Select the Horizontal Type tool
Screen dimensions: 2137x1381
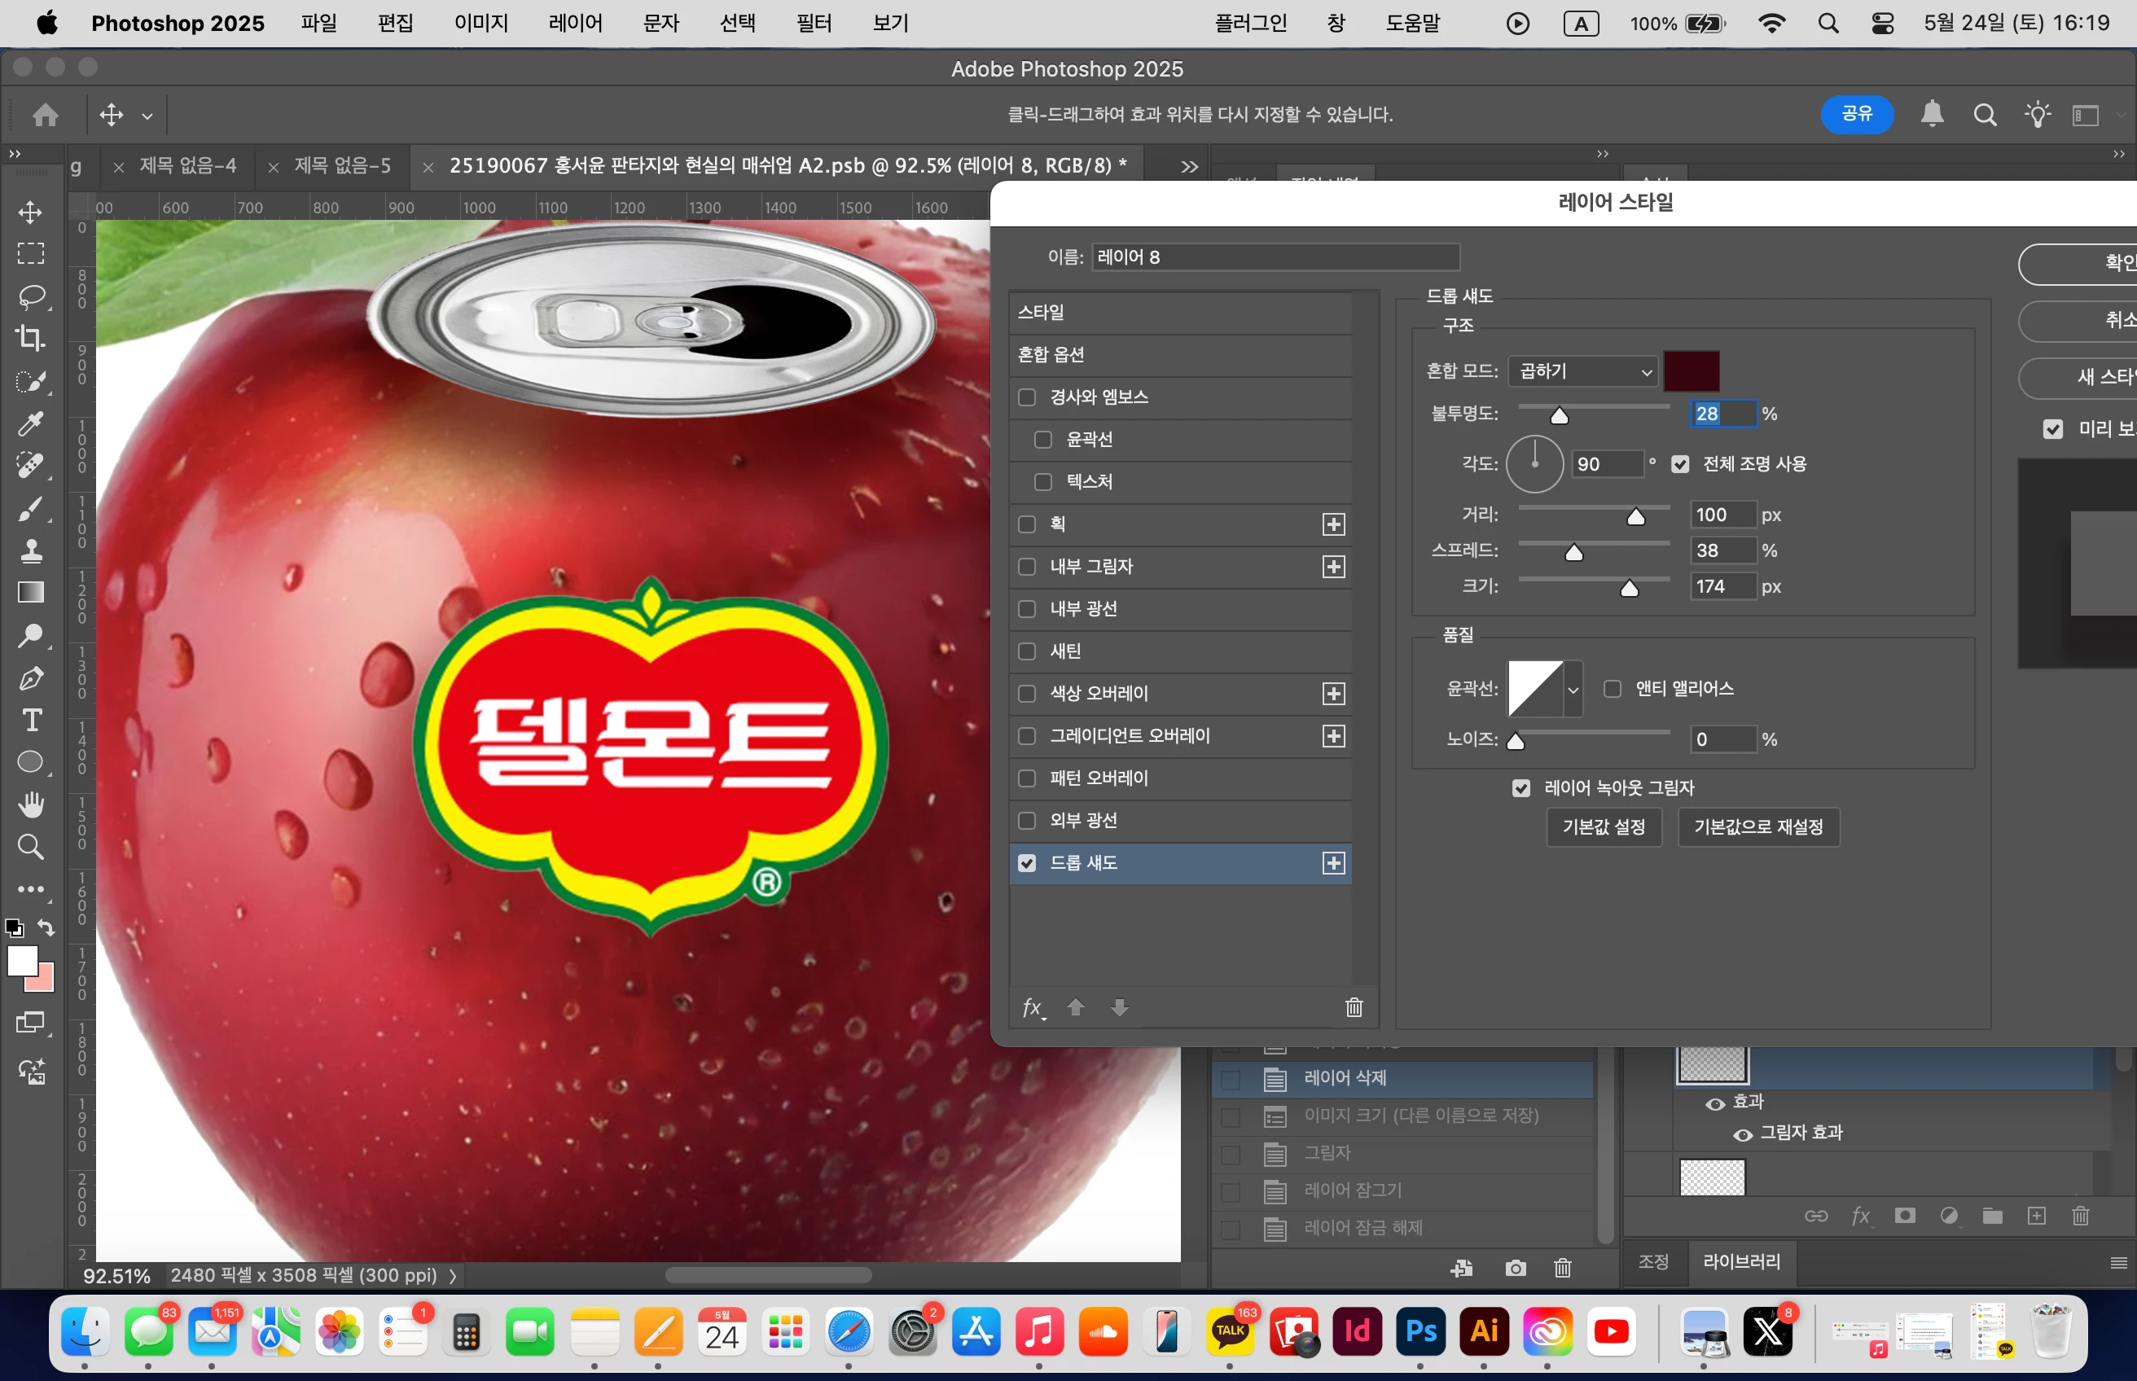[32, 720]
